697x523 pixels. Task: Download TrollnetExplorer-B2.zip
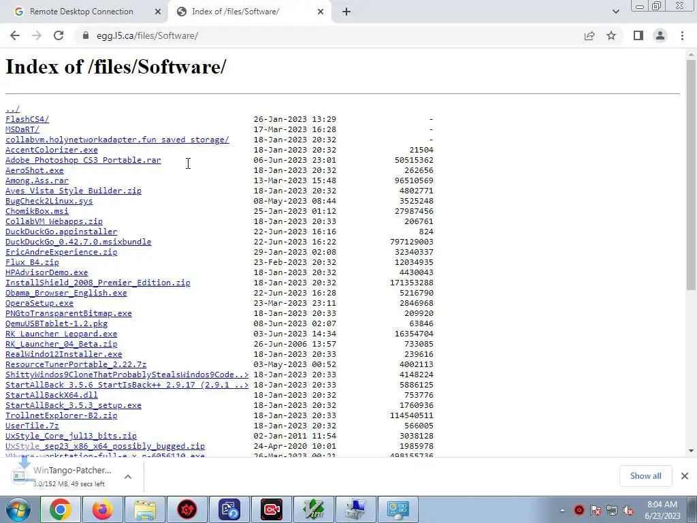(61, 416)
